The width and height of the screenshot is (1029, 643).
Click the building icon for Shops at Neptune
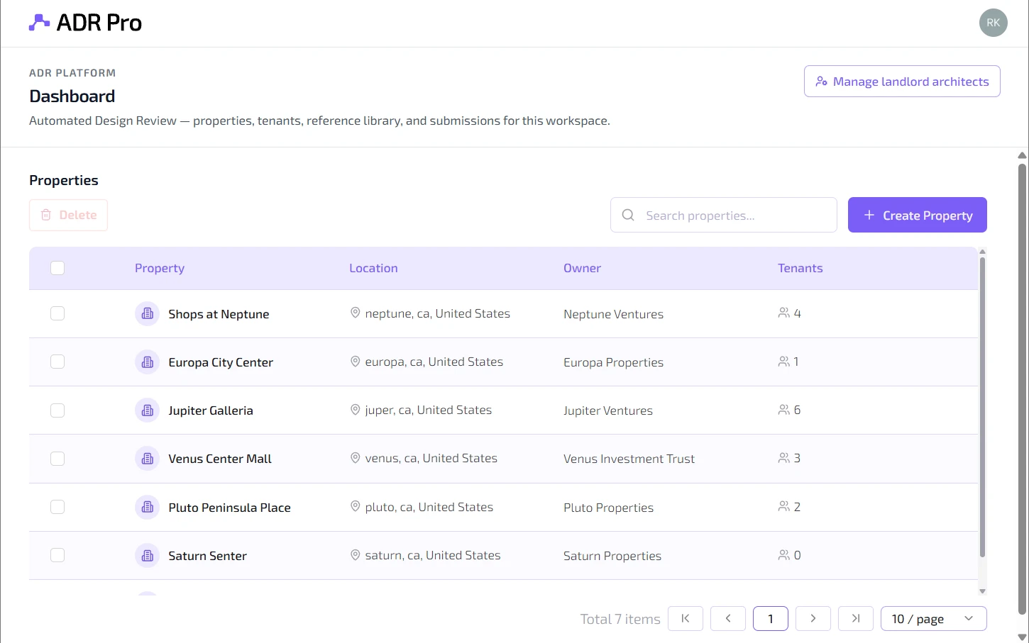click(148, 313)
